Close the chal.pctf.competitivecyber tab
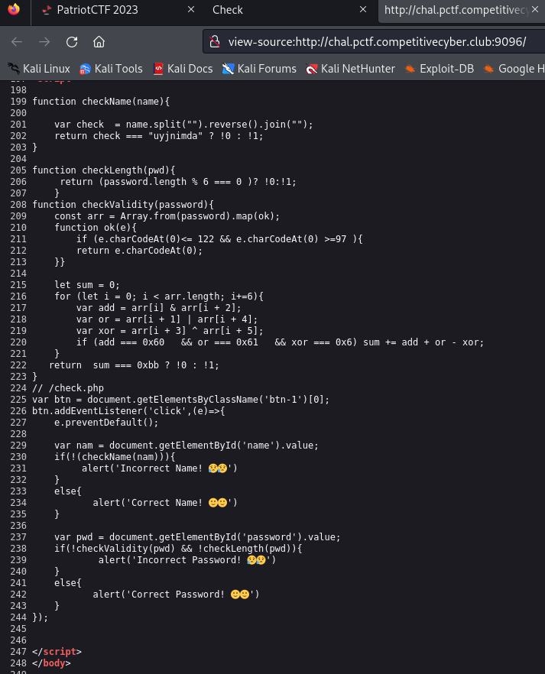The width and height of the screenshot is (545, 674). pyautogui.click(x=535, y=9)
